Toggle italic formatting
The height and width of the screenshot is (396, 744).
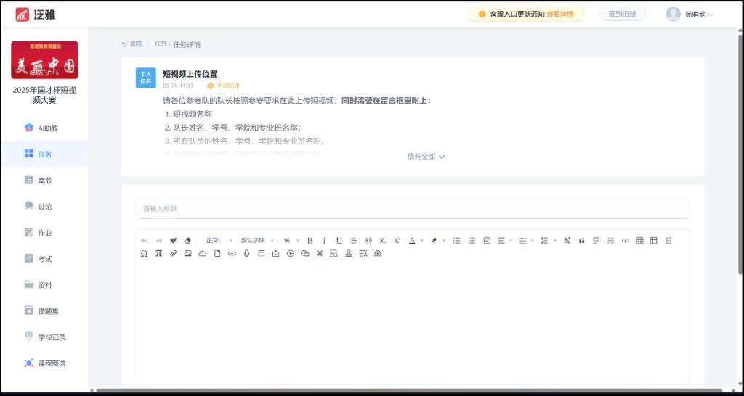(x=325, y=241)
